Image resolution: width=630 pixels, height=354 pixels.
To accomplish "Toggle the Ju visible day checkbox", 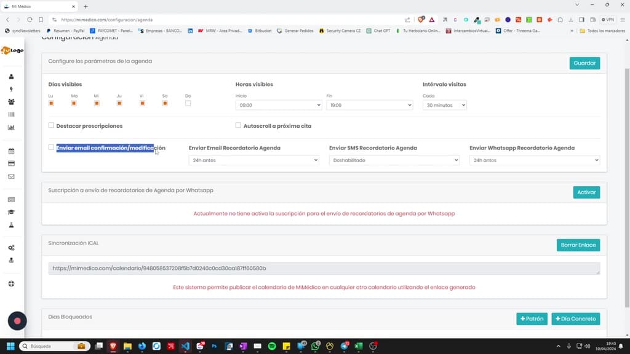I will [x=119, y=103].
